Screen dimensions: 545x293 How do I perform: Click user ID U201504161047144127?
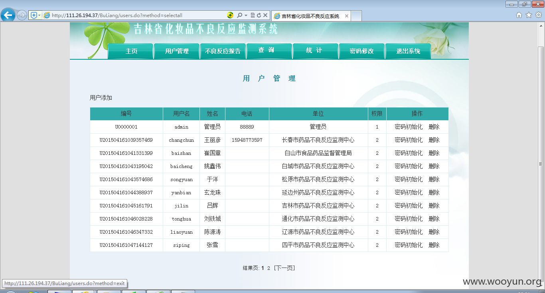pos(126,245)
